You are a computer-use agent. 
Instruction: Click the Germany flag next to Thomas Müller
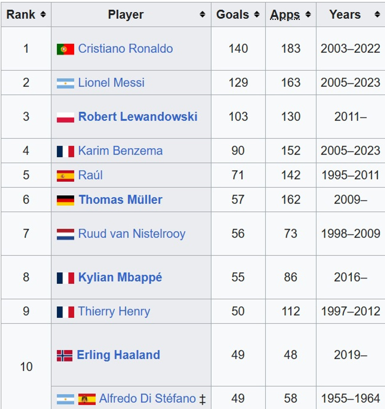65,200
